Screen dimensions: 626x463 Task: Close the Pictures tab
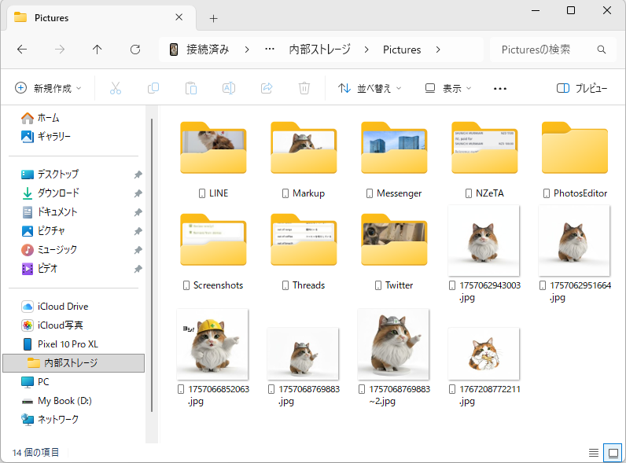(179, 17)
